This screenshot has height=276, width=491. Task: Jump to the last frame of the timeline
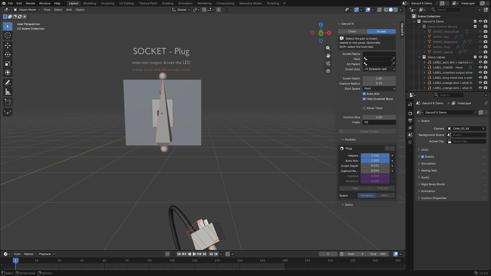point(205,254)
